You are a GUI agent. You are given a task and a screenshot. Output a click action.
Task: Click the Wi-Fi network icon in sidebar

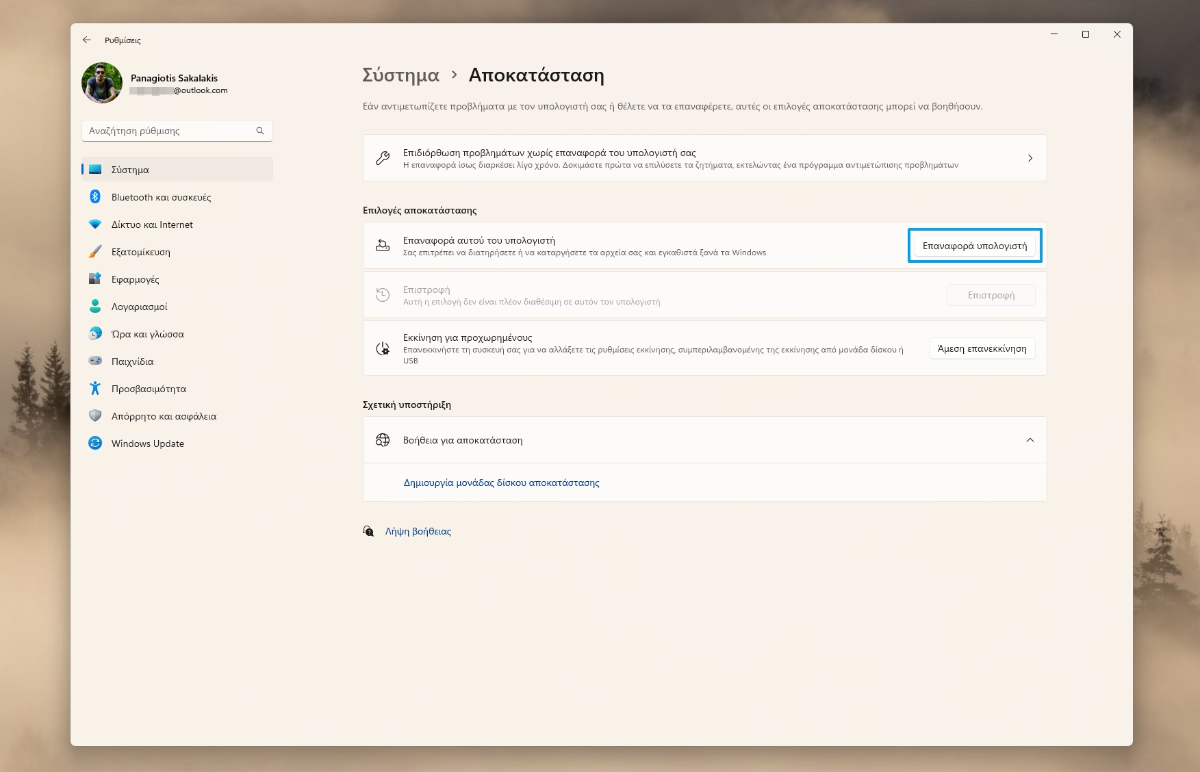click(x=95, y=224)
